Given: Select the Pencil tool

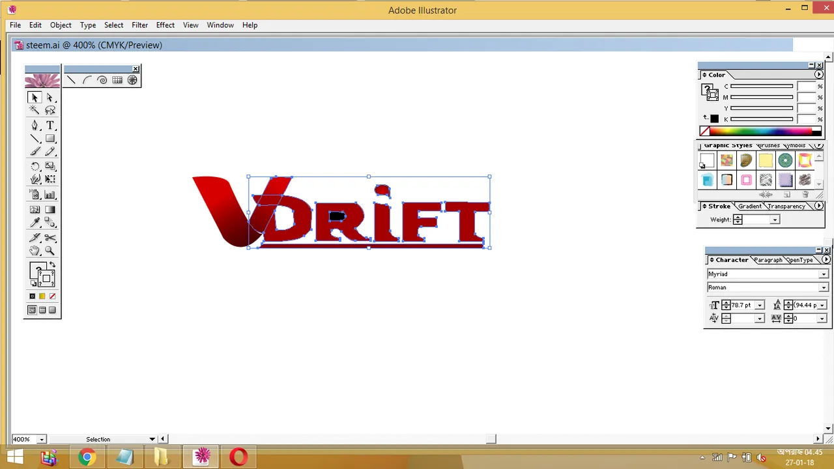Looking at the screenshot, I should (50, 152).
